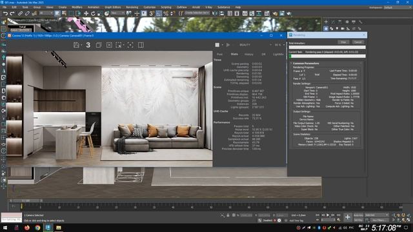Choose the Select and Rotate tool
Screen dimensions: 413x232
click(93, 14)
